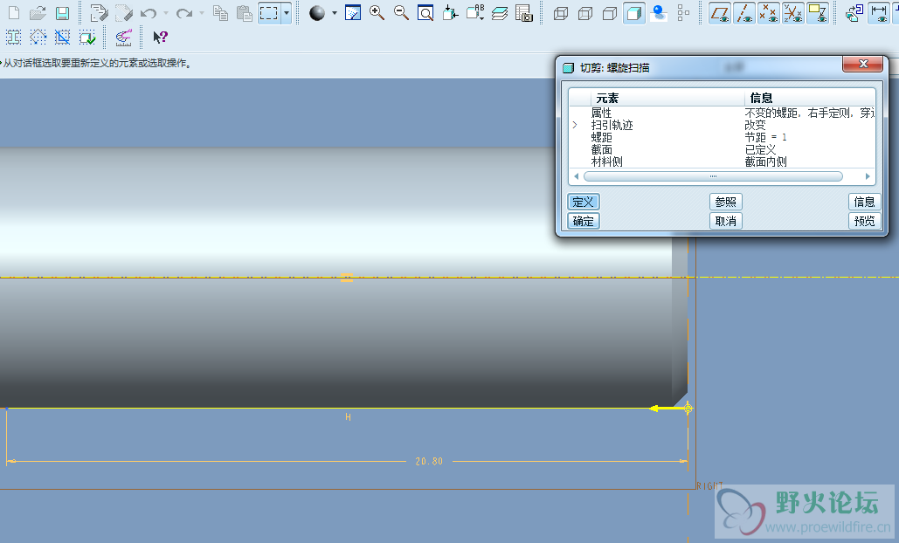Click the yellow trajectory start arrow
This screenshot has width=899, height=543.
667,409
